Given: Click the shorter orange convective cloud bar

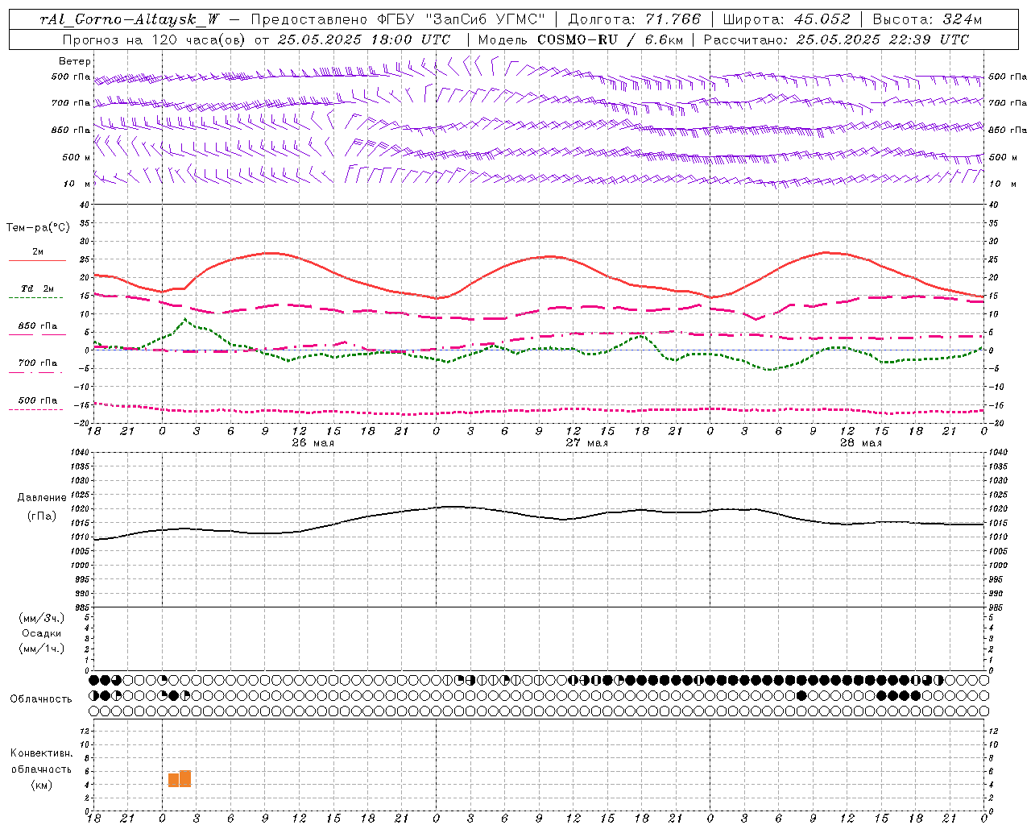Looking at the screenshot, I should pos(173,780).
